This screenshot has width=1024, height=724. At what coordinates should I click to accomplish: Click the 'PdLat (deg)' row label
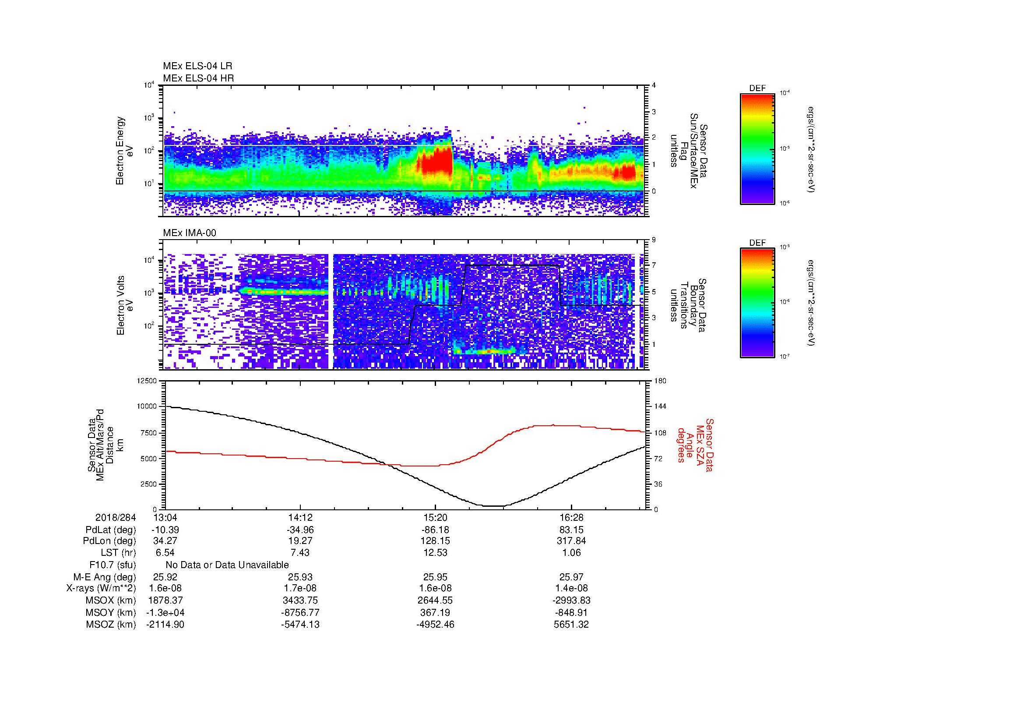(x=111, y=530)
